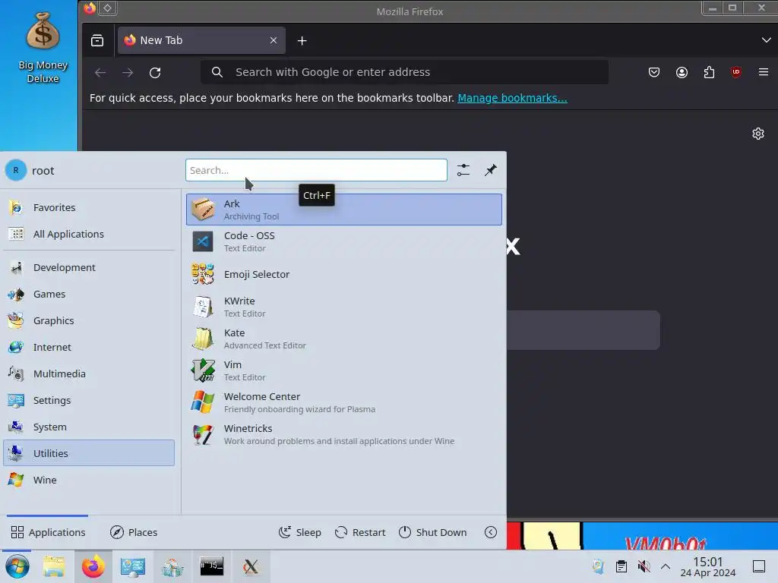Click Firefox taskbar icon
The height and width of the screenshot is (583, 778).
point(93,566)
